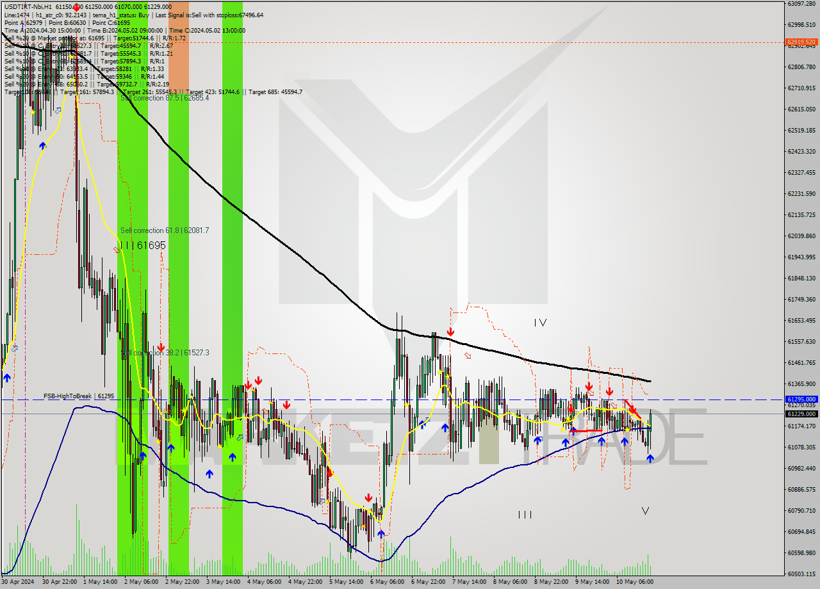Viewport: 820px width, 589px height.
Task: Click the '6 May 06:00' time axis label
Action: click(387, 582)
